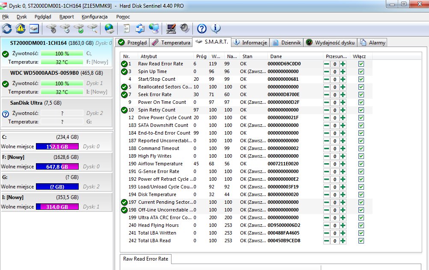Image resolution: width=429 pixels, height=270 pixels.
Task: Open the Podgląd menu
Action: [x=43, y=17]
